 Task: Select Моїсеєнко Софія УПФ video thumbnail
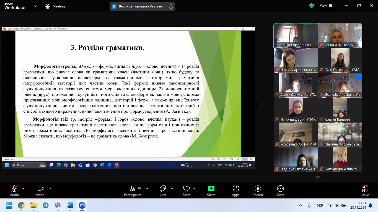click(x=296, y=135)
